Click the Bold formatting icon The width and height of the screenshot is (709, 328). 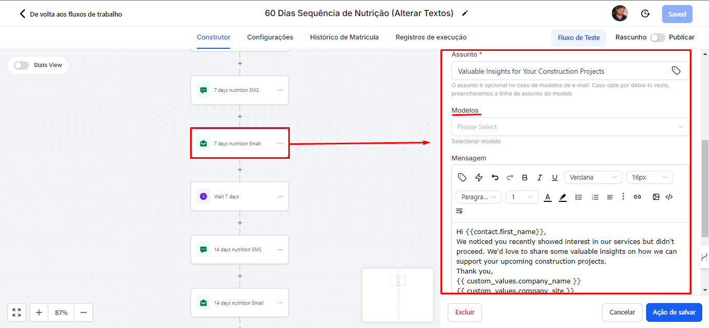(x=525, y=177)
